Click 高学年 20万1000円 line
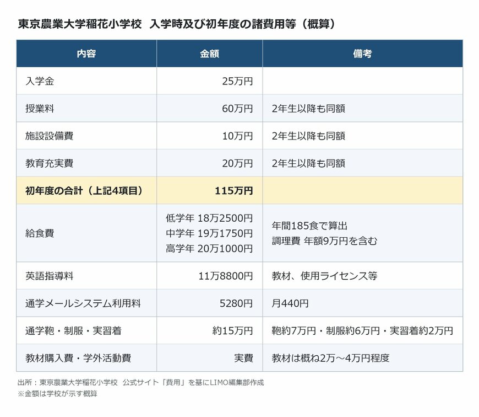The height and width of the screenshot is (417, 479). click(x=209, y=248)
